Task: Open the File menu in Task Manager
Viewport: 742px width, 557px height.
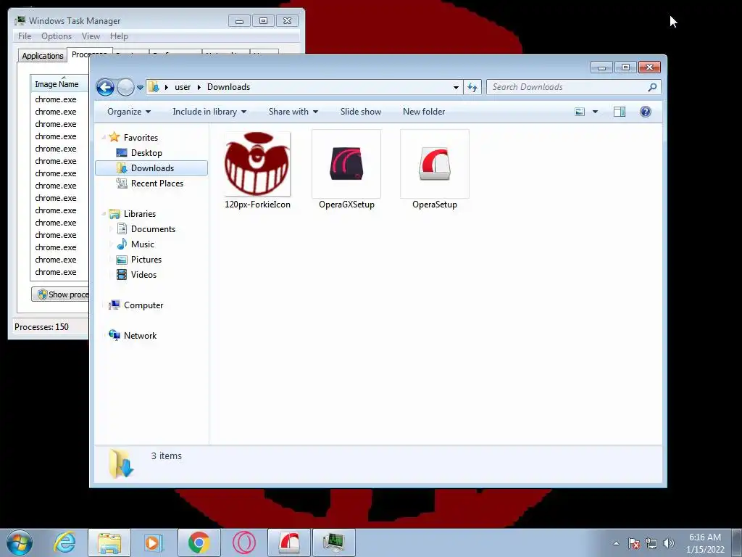Action: (25, 36)
